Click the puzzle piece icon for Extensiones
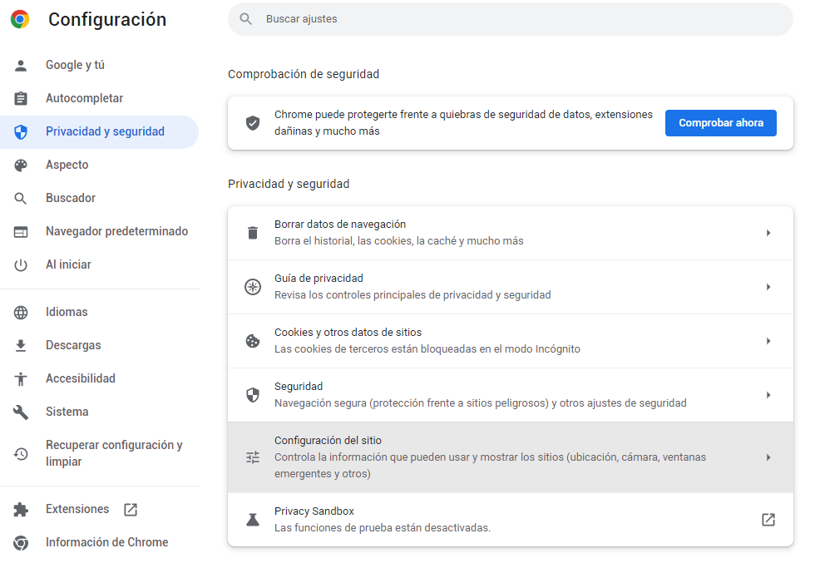This screenshot has width=815, height=568. 21,509
